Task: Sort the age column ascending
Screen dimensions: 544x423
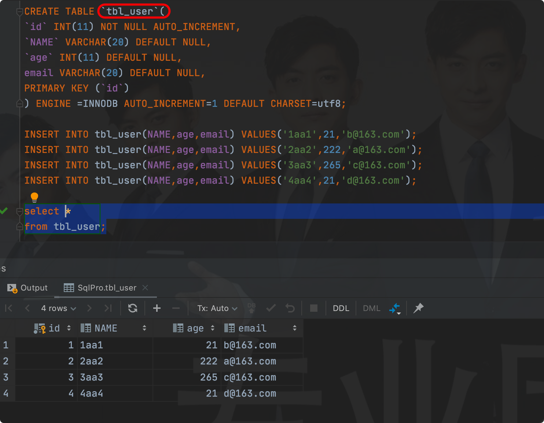Action: click(213, 328)
